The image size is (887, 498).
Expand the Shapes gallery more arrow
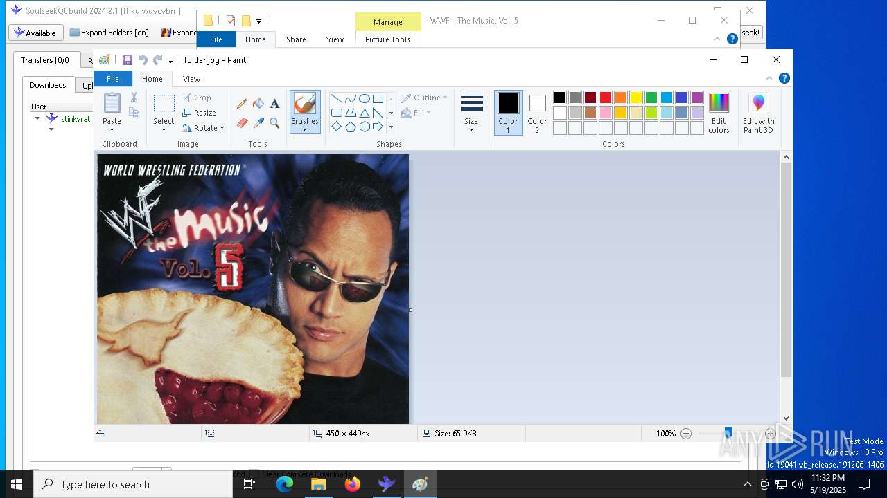click(391, 127)
